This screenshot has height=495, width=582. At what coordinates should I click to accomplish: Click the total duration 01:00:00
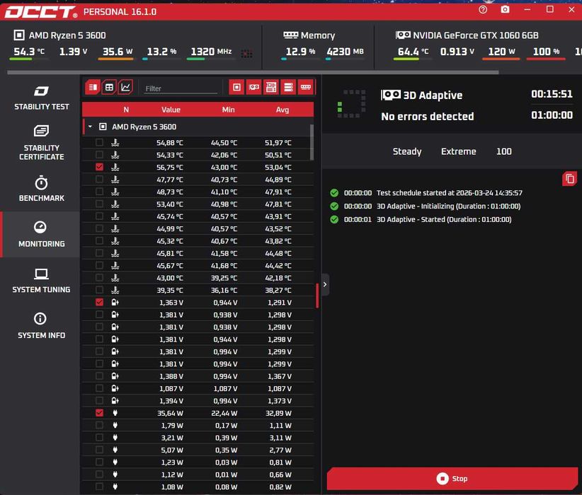(552, 115)
